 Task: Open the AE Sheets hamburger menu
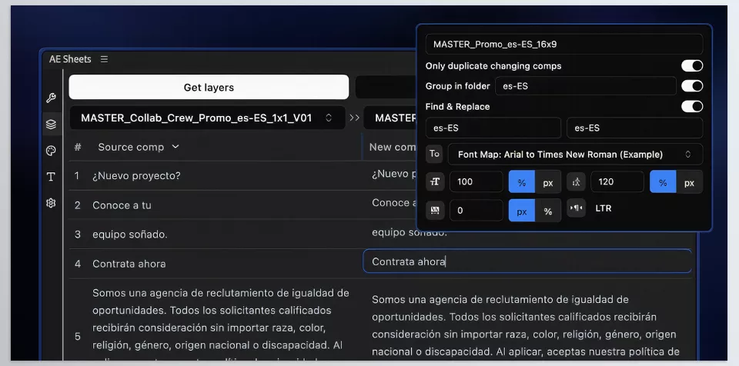[104, 59]
